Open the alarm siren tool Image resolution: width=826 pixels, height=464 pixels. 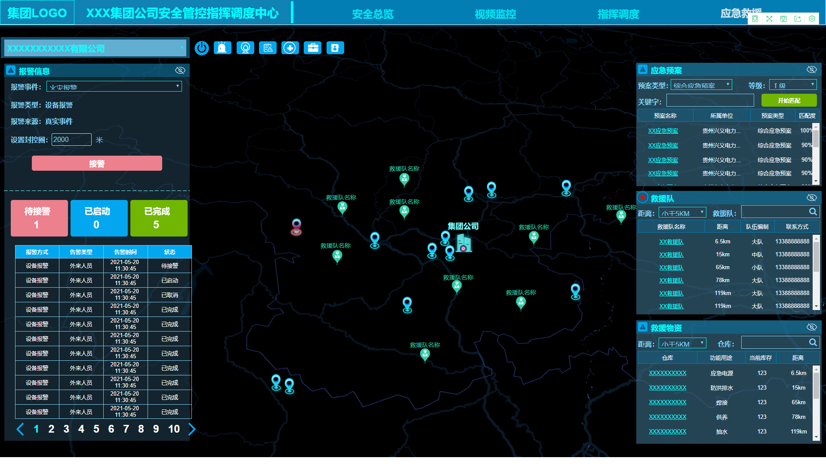pos(222,48)
